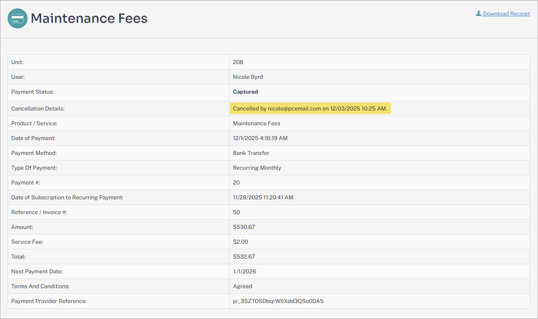Click the amount $530.67
The height and width of the screenshot is (319, 538).
[x=244, y=227]
